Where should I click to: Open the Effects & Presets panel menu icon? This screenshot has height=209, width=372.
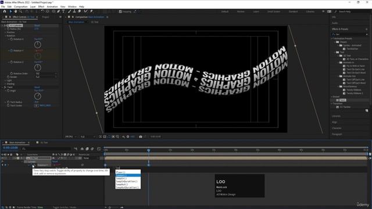coord(367,29)
